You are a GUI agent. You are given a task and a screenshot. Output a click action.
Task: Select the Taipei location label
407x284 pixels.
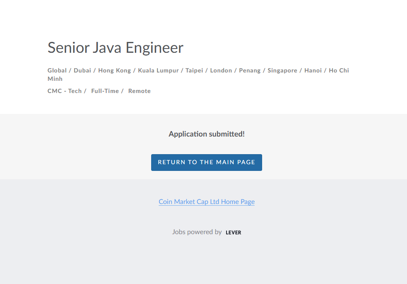tap(194, 70)
